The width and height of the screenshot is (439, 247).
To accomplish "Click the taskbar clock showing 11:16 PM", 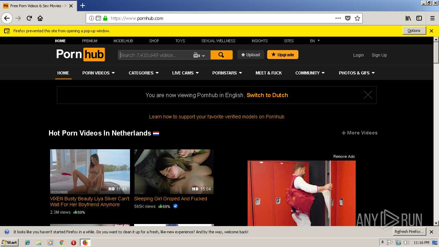I will click(x=422, y=243).
